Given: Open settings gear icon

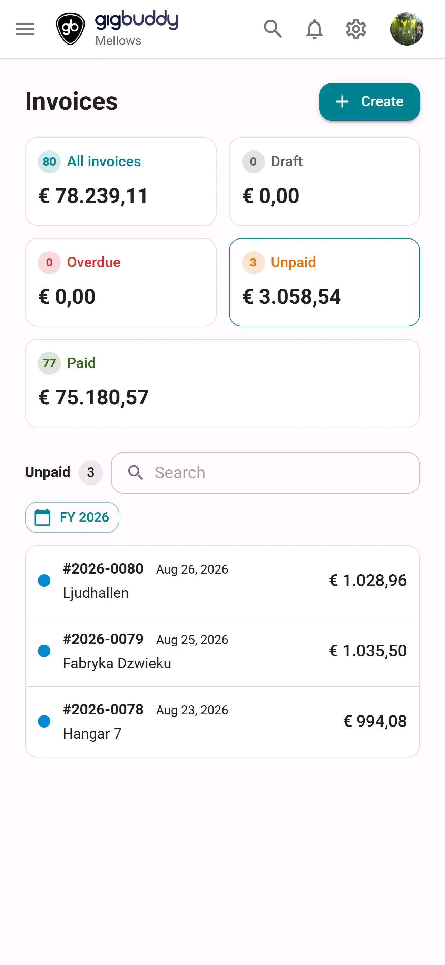Looking at the screenshot, I should [355, 29].
